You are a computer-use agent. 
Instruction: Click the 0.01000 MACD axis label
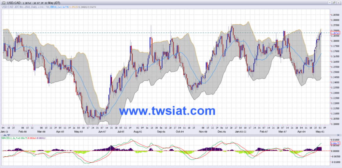[x=335, y=139]
